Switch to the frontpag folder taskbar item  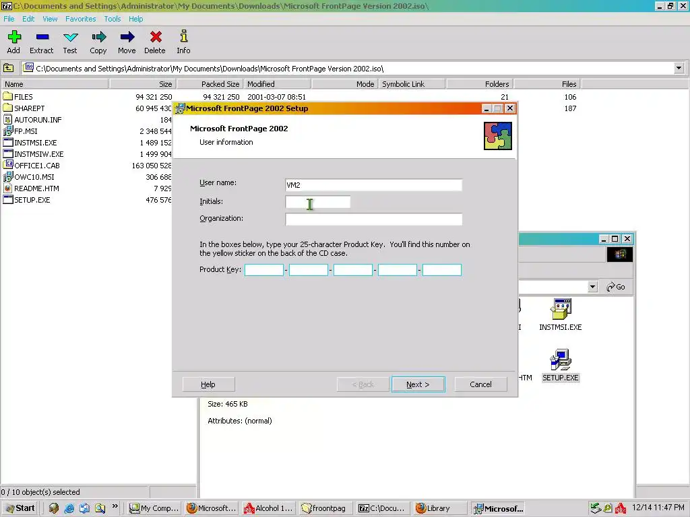click(325, 508)
